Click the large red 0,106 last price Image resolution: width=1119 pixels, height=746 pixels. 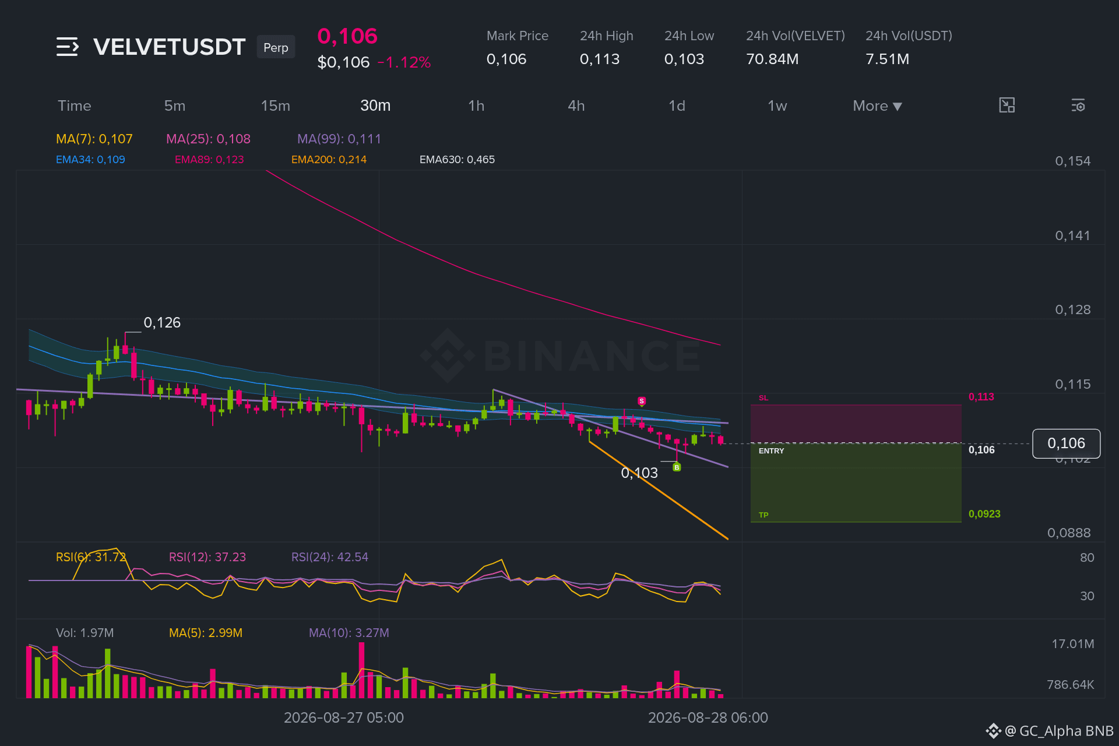click(x=347, y=36)
